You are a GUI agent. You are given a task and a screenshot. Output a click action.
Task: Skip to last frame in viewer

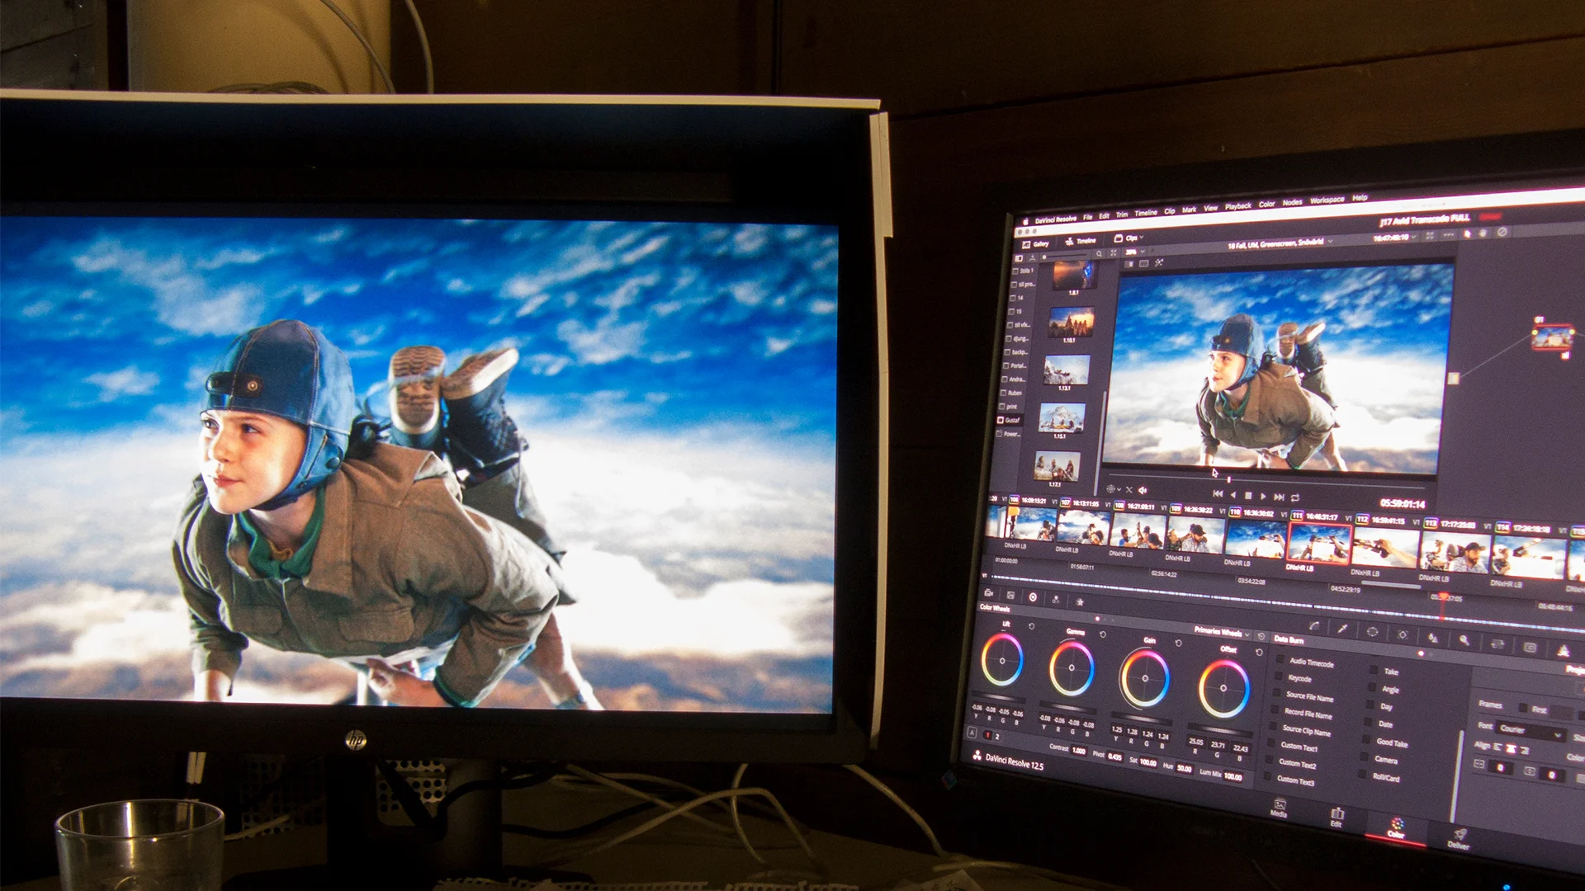[1280, 497]
